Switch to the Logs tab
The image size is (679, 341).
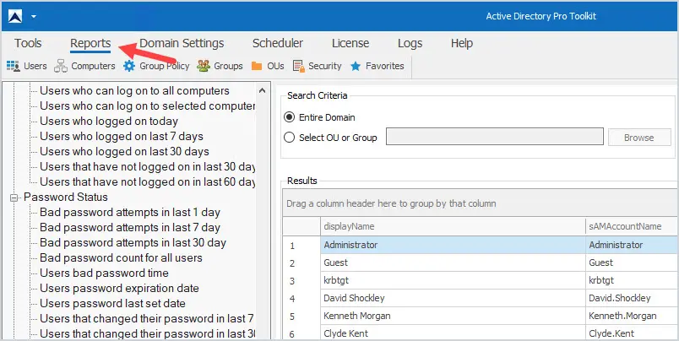[x=410, y=43]
